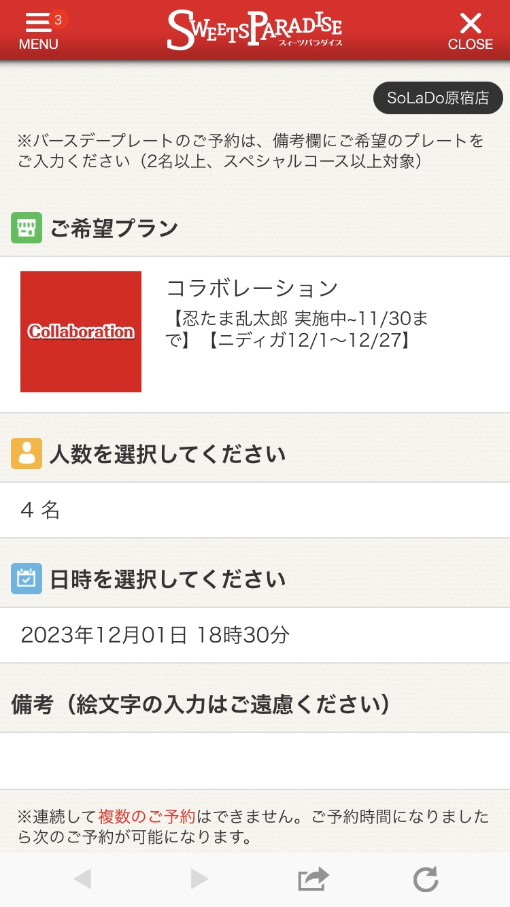Open the 4 名 guest count dropdown
Screen dimensions: 510x907
[255, 510]
